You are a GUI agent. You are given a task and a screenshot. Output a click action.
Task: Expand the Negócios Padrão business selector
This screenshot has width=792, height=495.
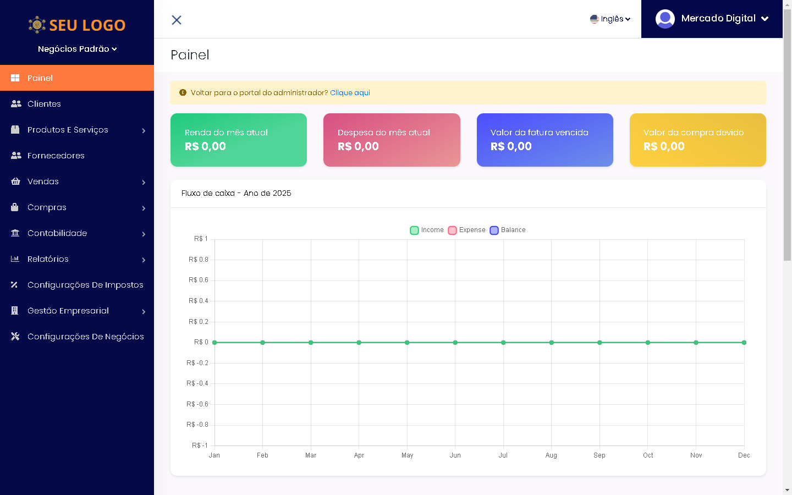(77, 49)
